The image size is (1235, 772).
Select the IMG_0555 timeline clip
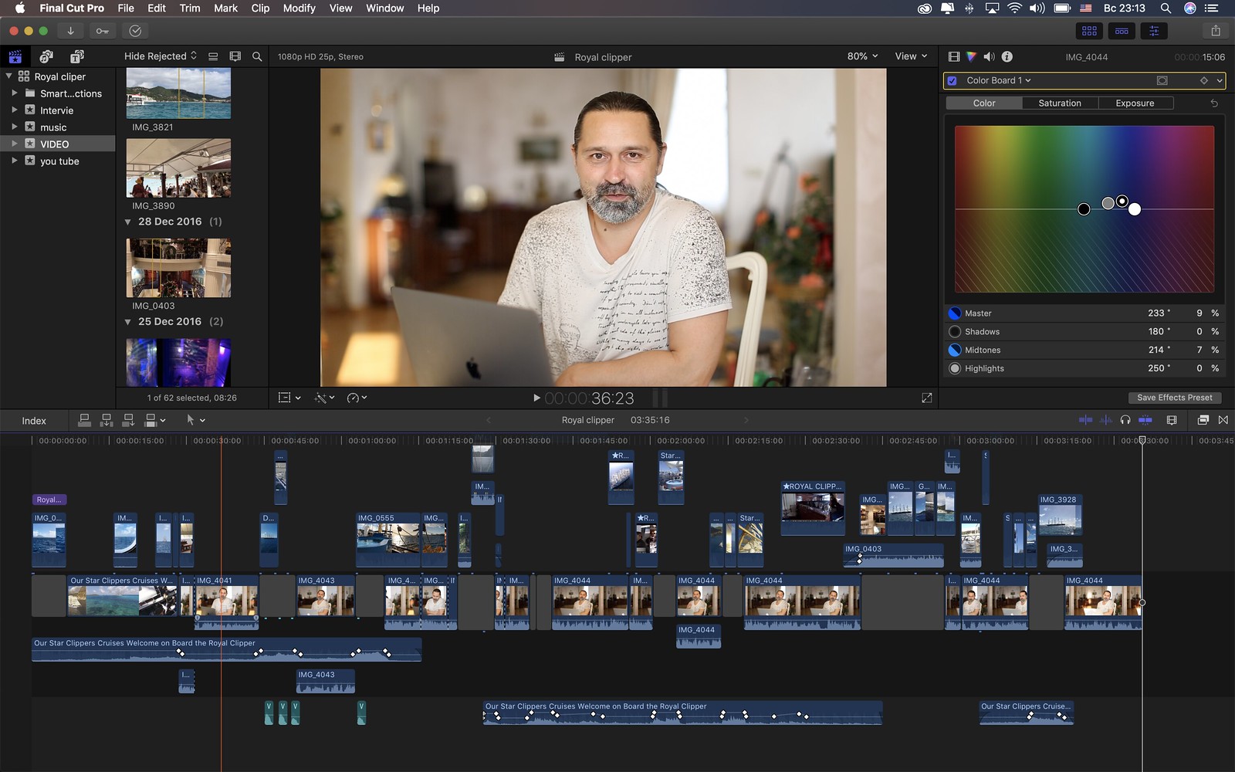coord(388,539)
